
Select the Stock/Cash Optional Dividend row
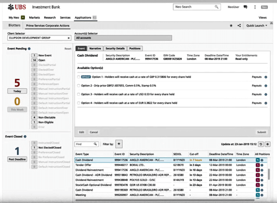tap(171, 185)
